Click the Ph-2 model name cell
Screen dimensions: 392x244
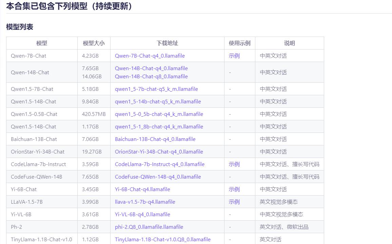[42, 227]
